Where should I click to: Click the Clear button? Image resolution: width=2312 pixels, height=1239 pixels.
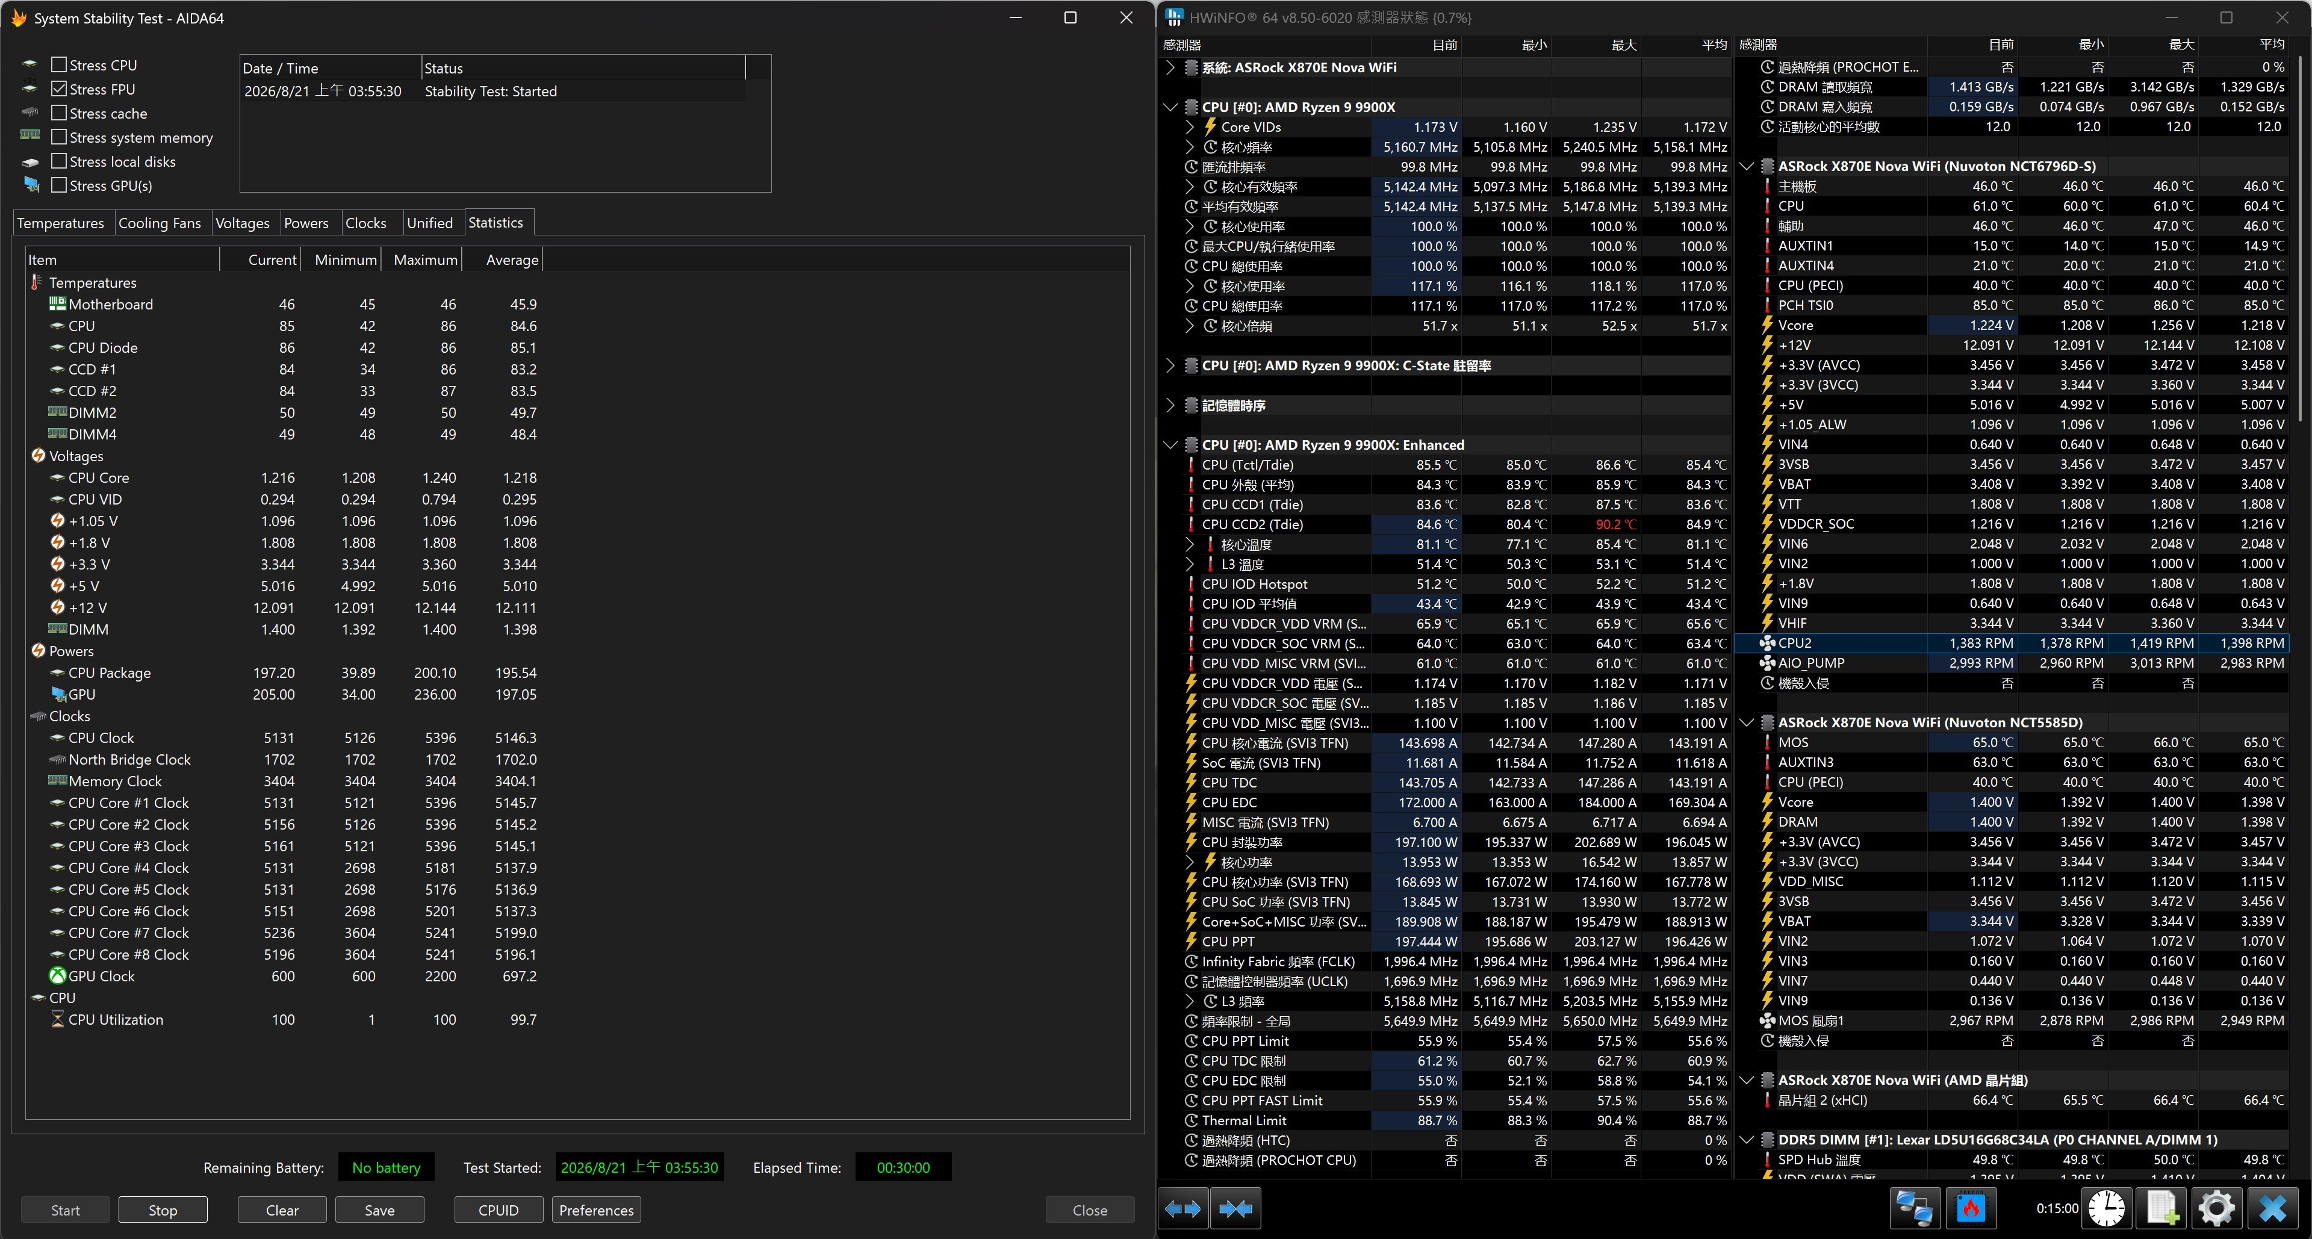282,1210
